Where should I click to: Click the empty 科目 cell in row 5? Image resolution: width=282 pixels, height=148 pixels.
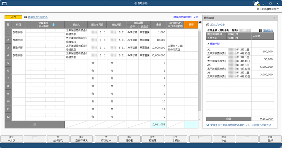(x=18, y=63)
